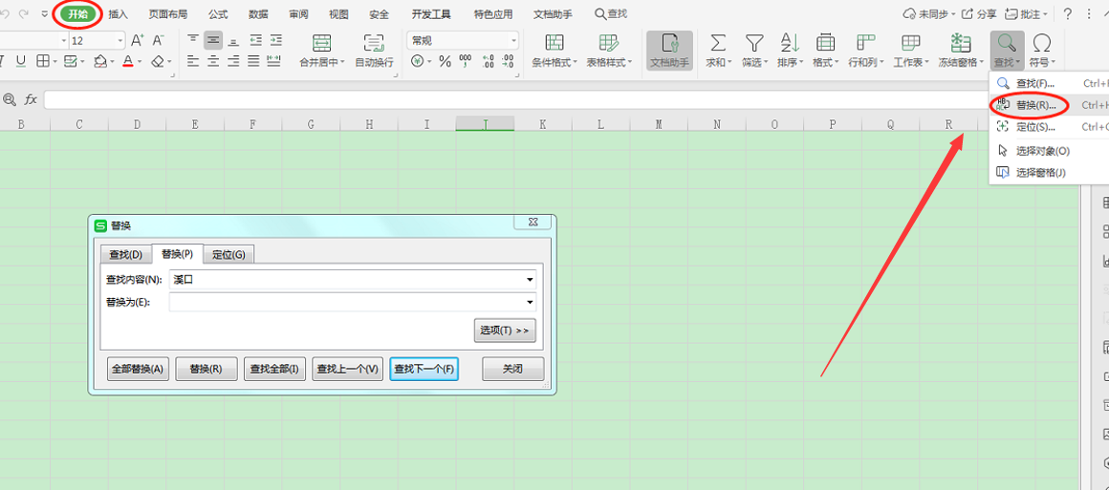Click the 符号 omega symbol icon
This screenshot has width=1109, height=490.
(x=1042, y=43)
